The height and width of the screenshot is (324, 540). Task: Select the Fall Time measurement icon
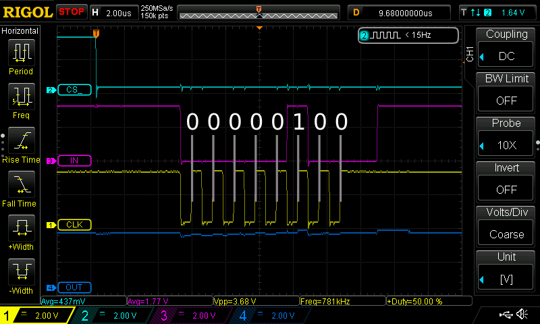pos(22,184)
